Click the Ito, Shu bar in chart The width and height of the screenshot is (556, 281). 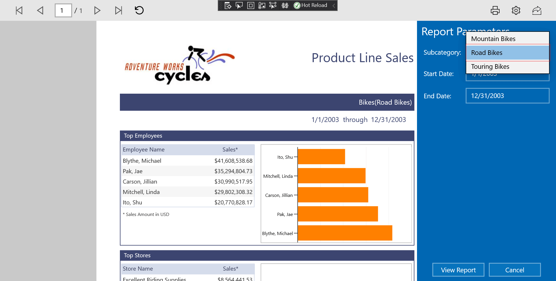click(x=321, y=157)
